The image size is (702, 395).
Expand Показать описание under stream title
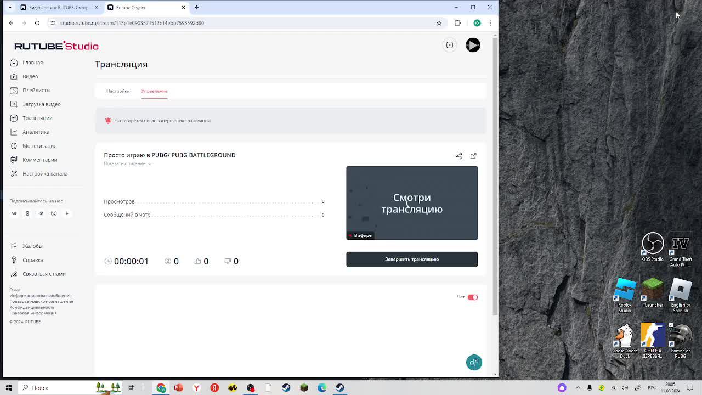pyautogui.click(x=127, y=163)
